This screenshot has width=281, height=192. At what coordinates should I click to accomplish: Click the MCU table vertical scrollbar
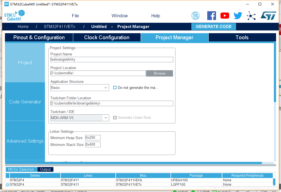tap(274, 182)
